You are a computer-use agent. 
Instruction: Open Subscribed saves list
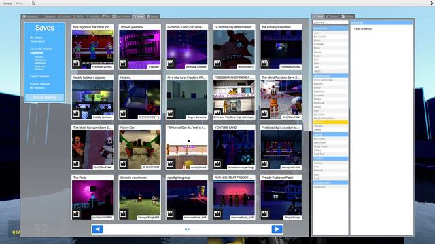click(x=37, y=41)
